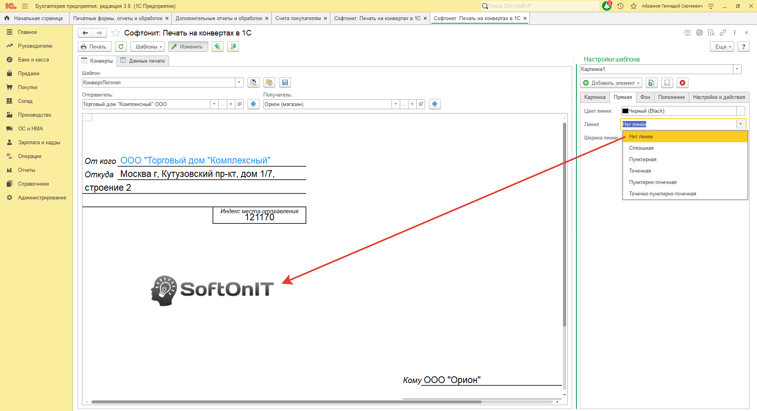Open the Продажи section in sidebar

pyautogui.click(x=28, y=74)
